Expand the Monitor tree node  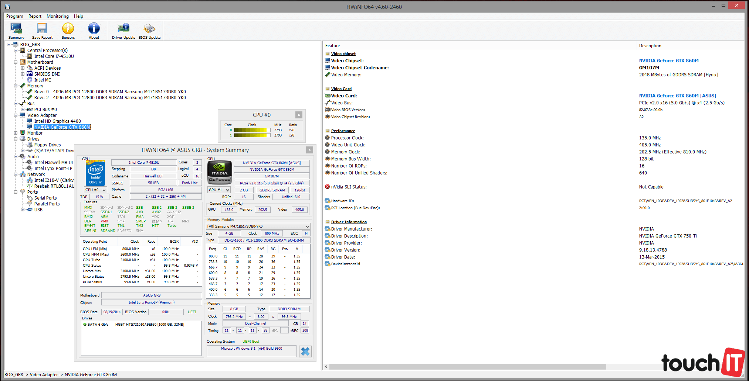[16, 133]
